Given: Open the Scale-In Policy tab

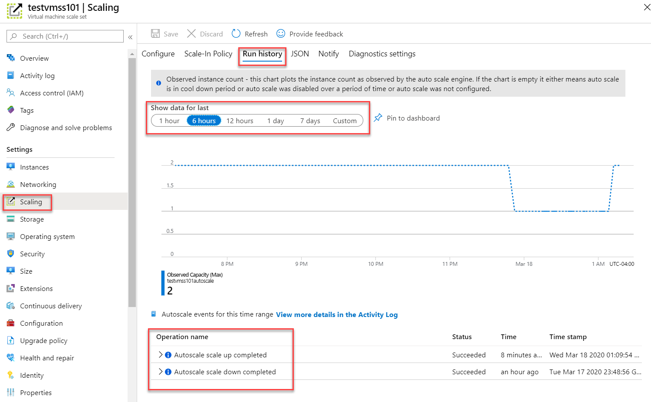Looking at the screenshot, I should (208, 54).
